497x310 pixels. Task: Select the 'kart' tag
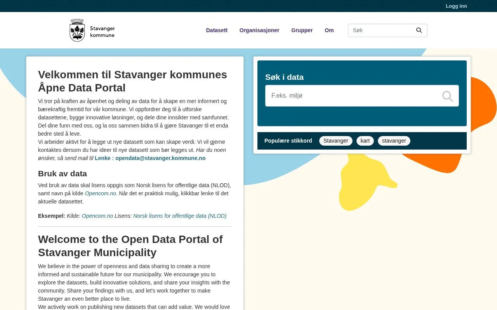(365, 141)
